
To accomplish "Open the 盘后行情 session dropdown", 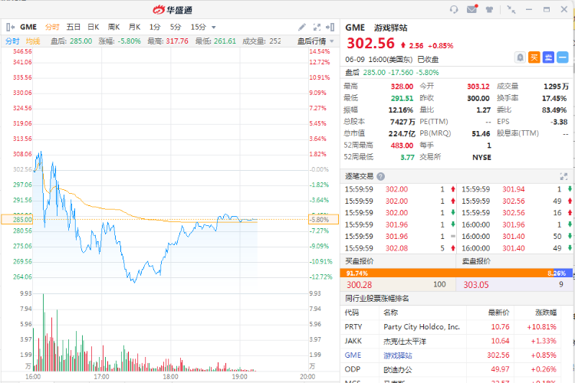I will (x=315, y=41).
